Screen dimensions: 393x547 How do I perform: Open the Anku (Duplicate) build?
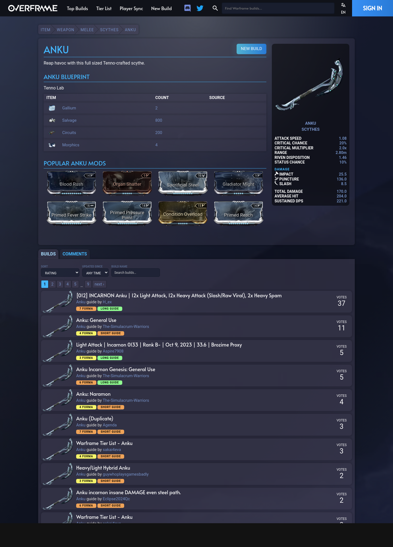tap(95, 419)
